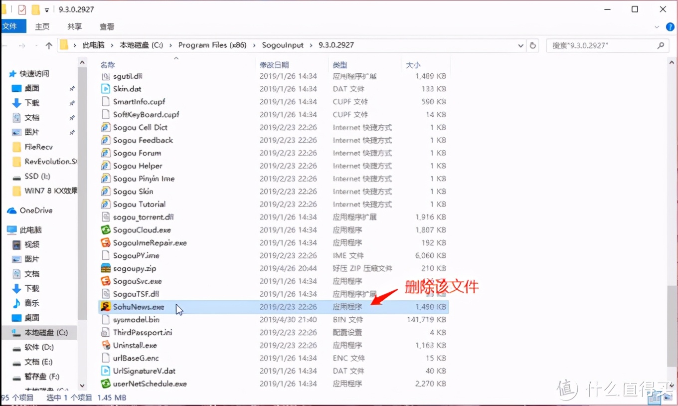
Task: Click the SohuNews.exe file icon
Action: (x=105, y=307)
